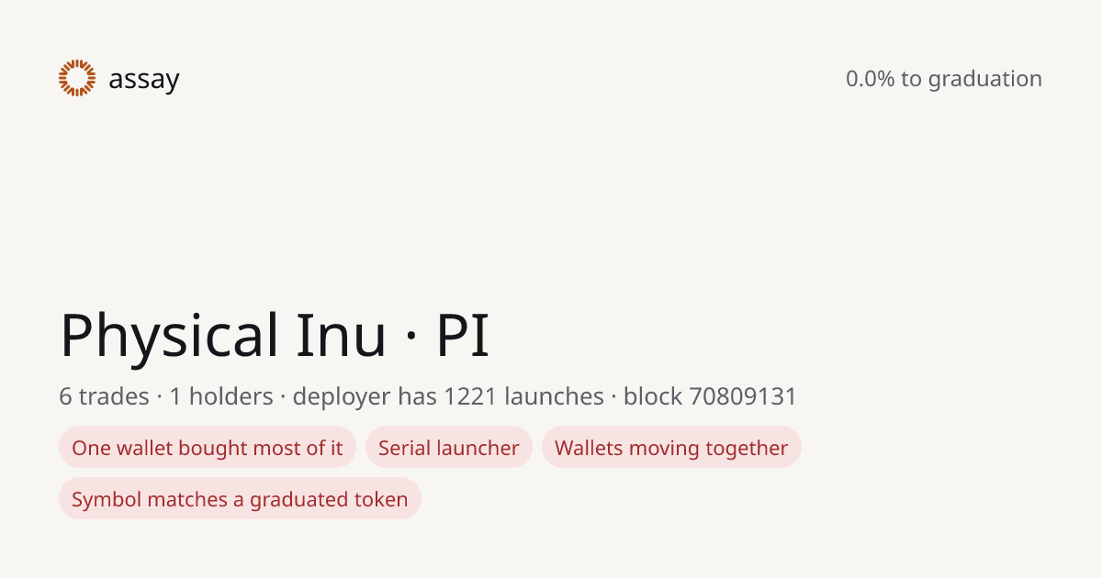The height and width of the screenshot is (578, 1102).
Task: Click the Physical Inu token name
Action: [223, 335]
